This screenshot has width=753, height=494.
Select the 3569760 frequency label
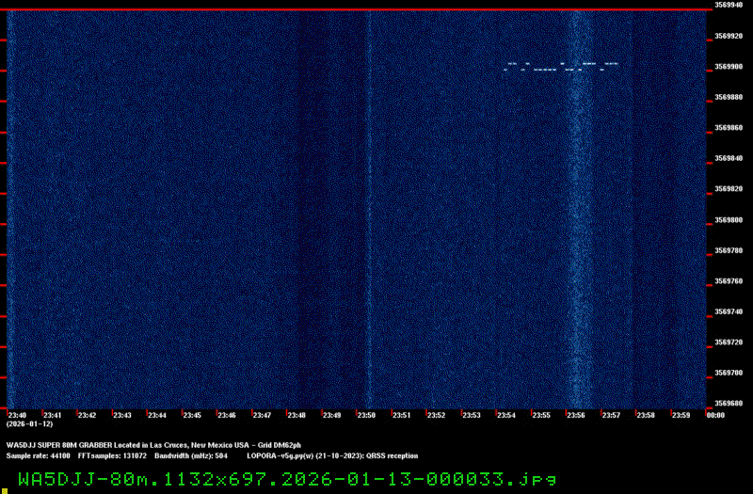coord(729,280)
